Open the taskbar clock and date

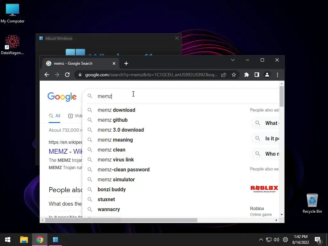point(301,240)
